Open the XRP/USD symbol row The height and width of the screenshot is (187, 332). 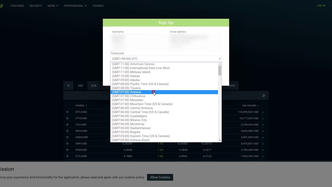(81, 144)
